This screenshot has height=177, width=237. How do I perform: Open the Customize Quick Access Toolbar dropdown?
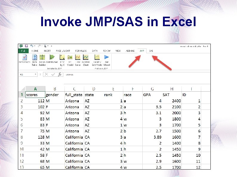pyautogui.click(x=51, y=46)
